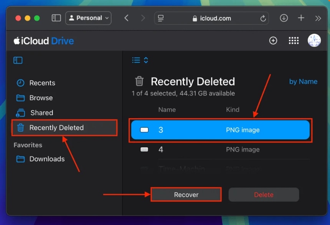This screenshot has height=225, width=330.
Task: Open the Personal profile dropdown
Action: pos(88,18)
